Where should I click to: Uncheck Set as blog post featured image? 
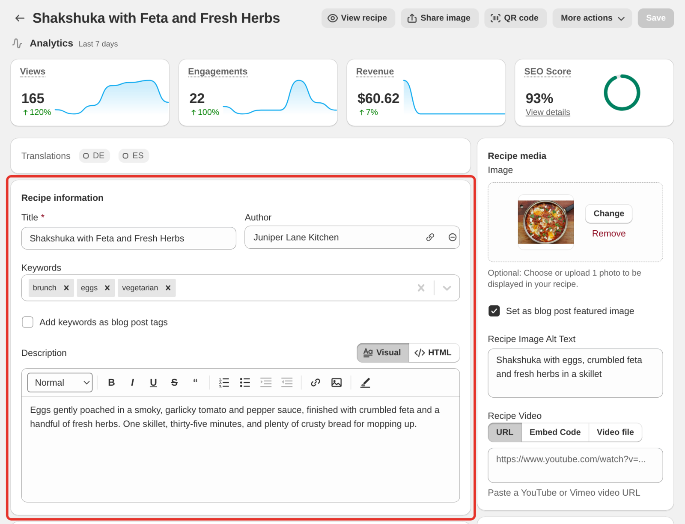(494, 311)
